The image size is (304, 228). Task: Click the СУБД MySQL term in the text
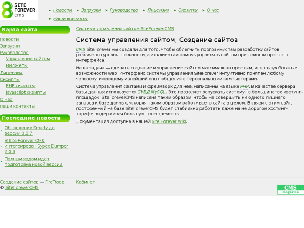click(x=151, y=92)
